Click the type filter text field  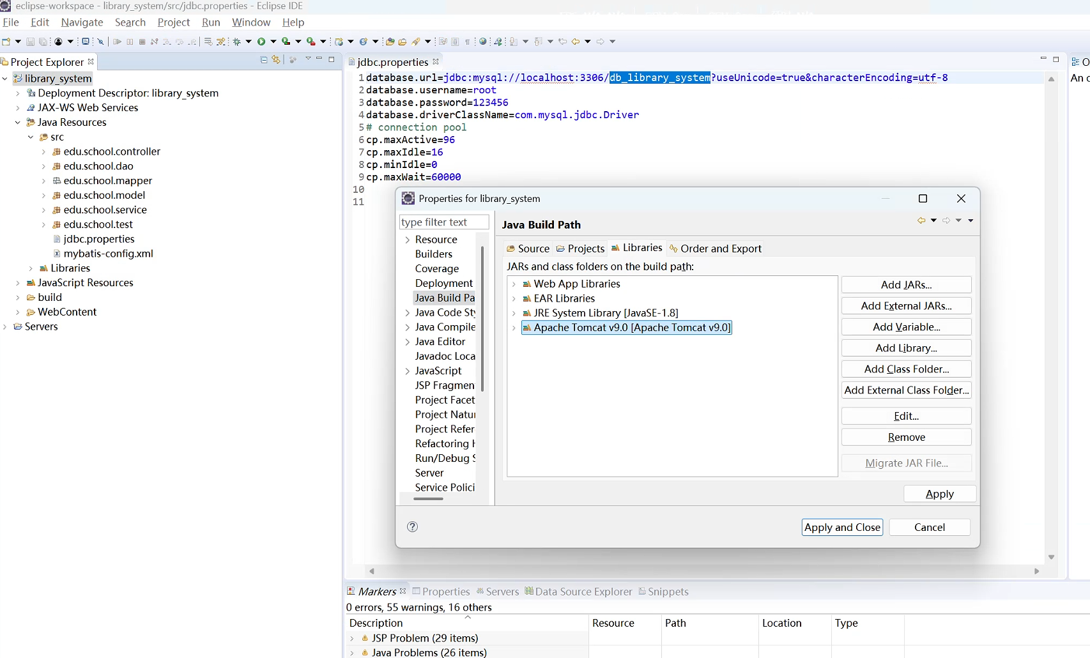pyautogui.click(x=444, y=222)
